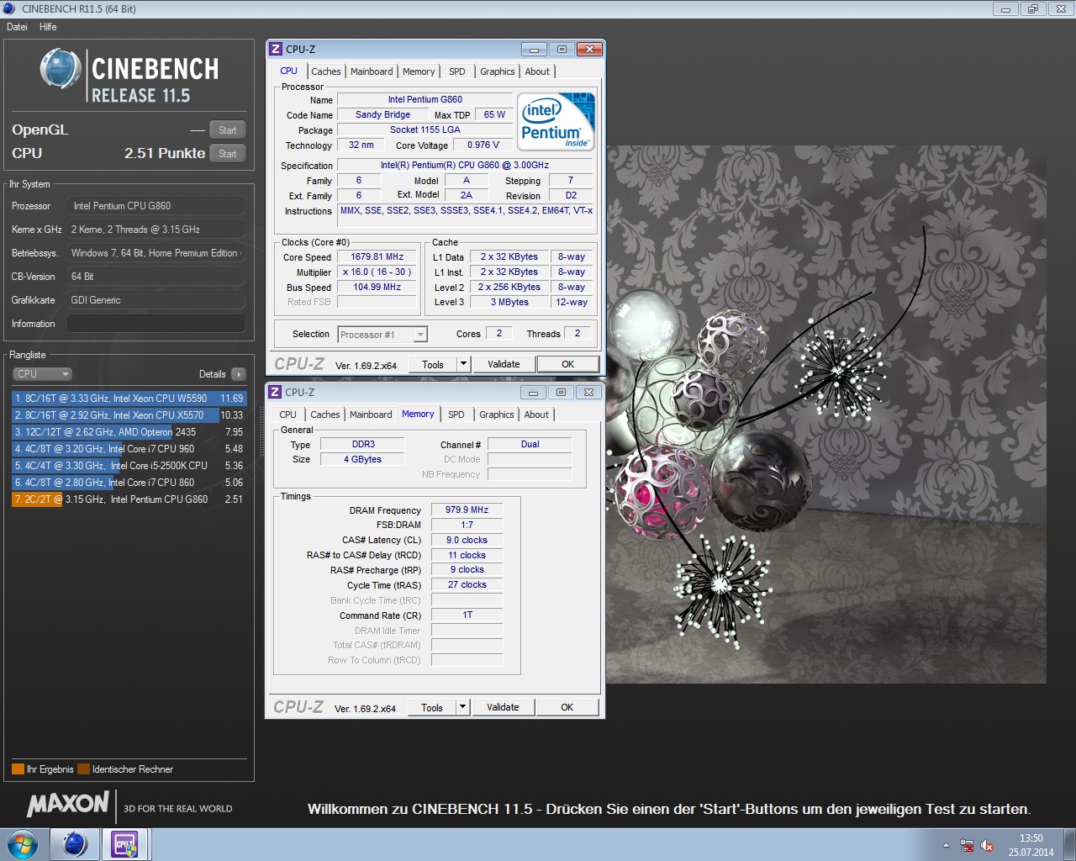The width and height of the screenshot is (1076, 861).
Task: Select ranking entry Intel Core i7 CPU 960
Action: (129, 449)
